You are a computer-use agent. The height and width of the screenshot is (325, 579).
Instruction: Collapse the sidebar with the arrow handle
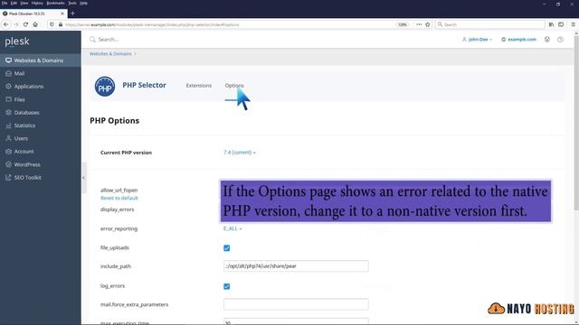coord(84,178)
